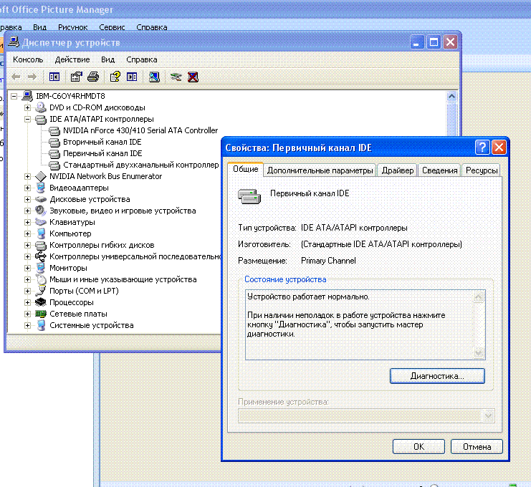Select NVIDIA nForce 430/410 Serial ATA Controller
Viewport: 531px width, 487px height.
pos(140,130)
